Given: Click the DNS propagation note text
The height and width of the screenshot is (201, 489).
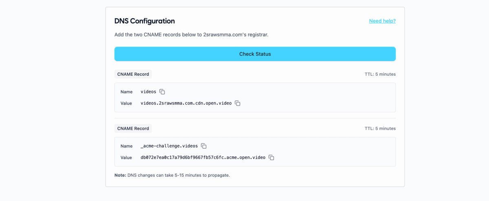Looking at the screenshot, I should (x=172, y=175).
